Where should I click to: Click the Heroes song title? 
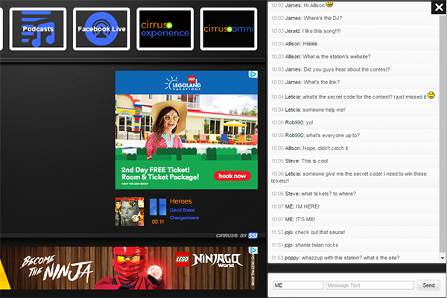tap(181, 201)
